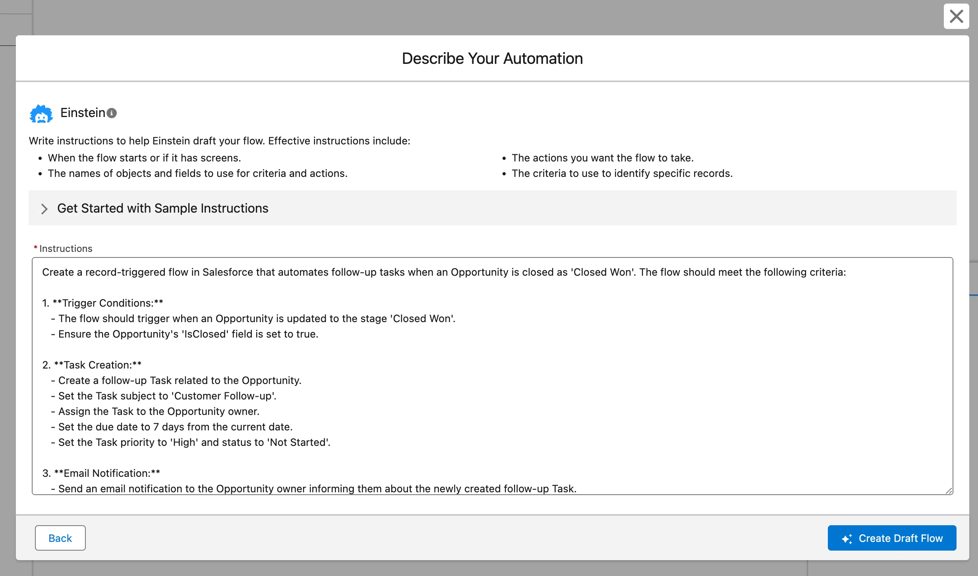The width and height of the screenshot is (978, 576).
Task: Go back with the Back button
Action: pos(60,538)
